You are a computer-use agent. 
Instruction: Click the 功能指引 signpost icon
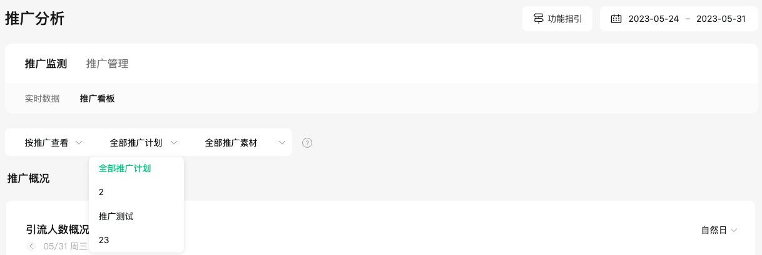(538, 19)
